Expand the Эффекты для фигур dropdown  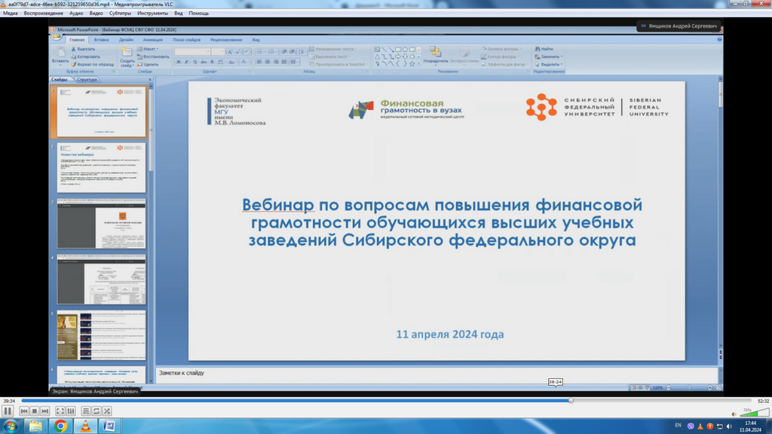point(504,65)
